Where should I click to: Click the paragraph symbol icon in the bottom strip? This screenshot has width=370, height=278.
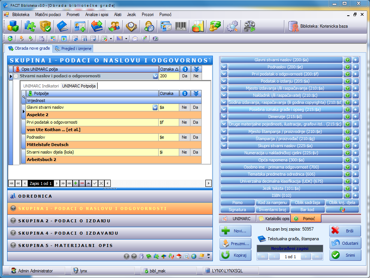(141, 256)
